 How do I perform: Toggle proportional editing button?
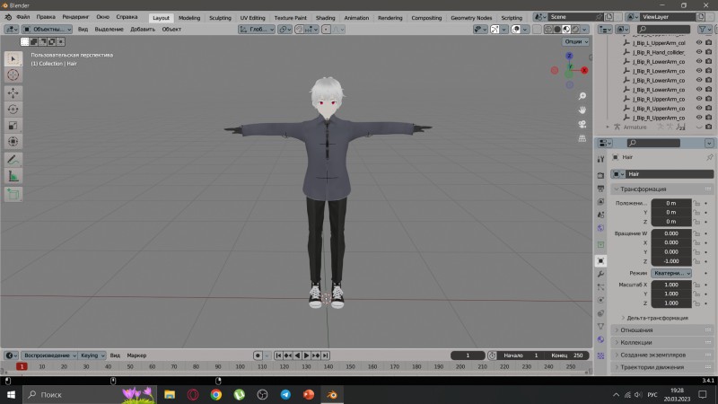pyautogui.click(x=326, y=30)
